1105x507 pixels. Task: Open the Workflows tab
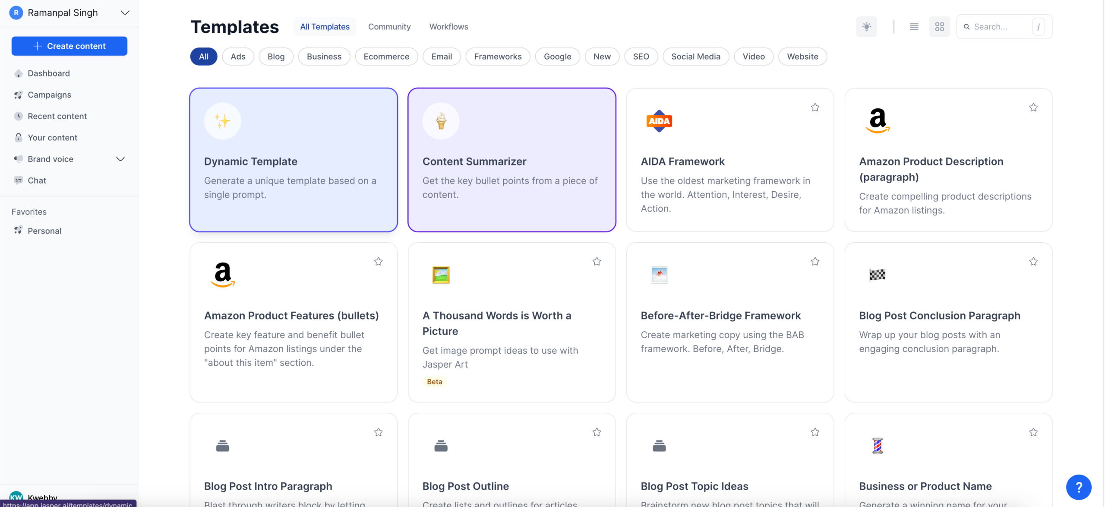[x=448, y=27]
